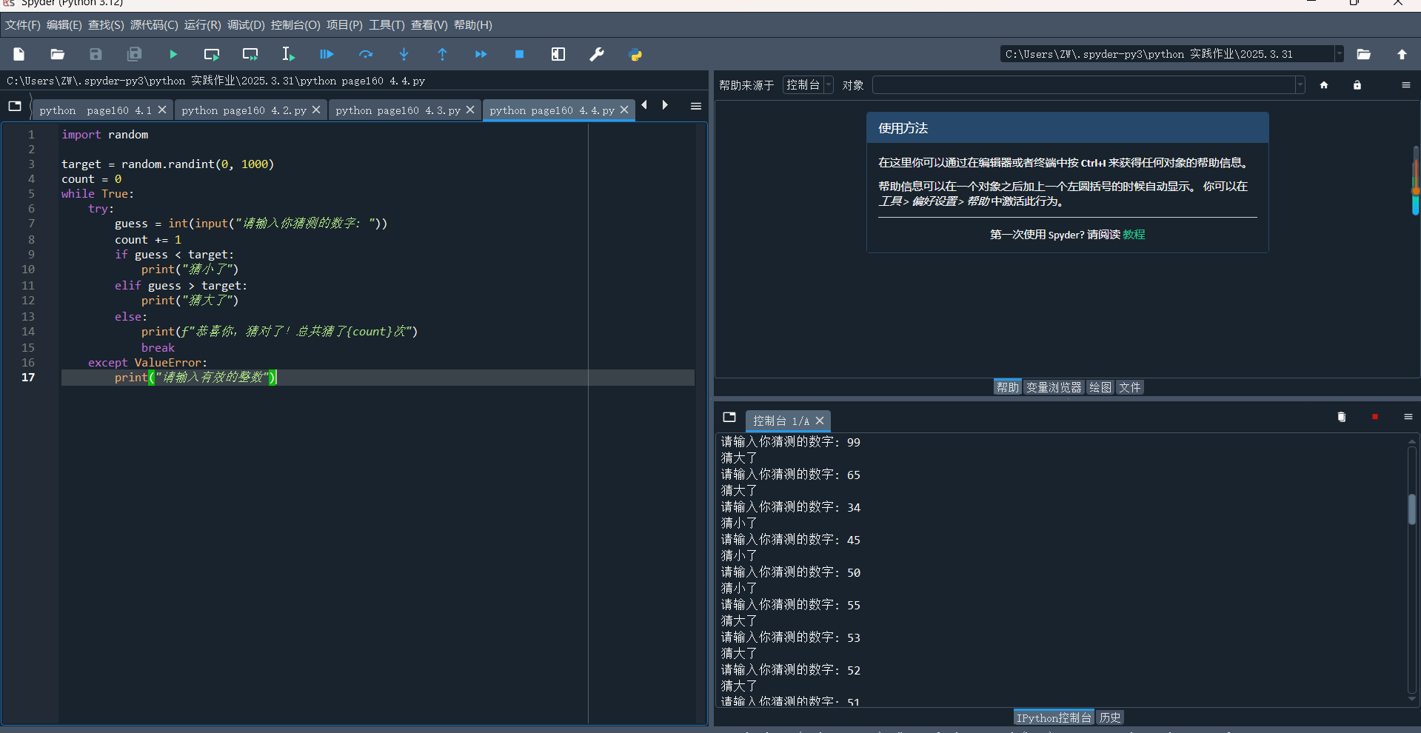Switch to 绘图 plots pane tab
This screenshot has height=733, width=1421.
tap(1100, 387)
